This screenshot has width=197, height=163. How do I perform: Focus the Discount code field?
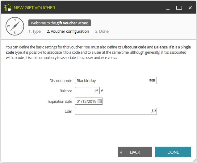(x=116, y=81)
